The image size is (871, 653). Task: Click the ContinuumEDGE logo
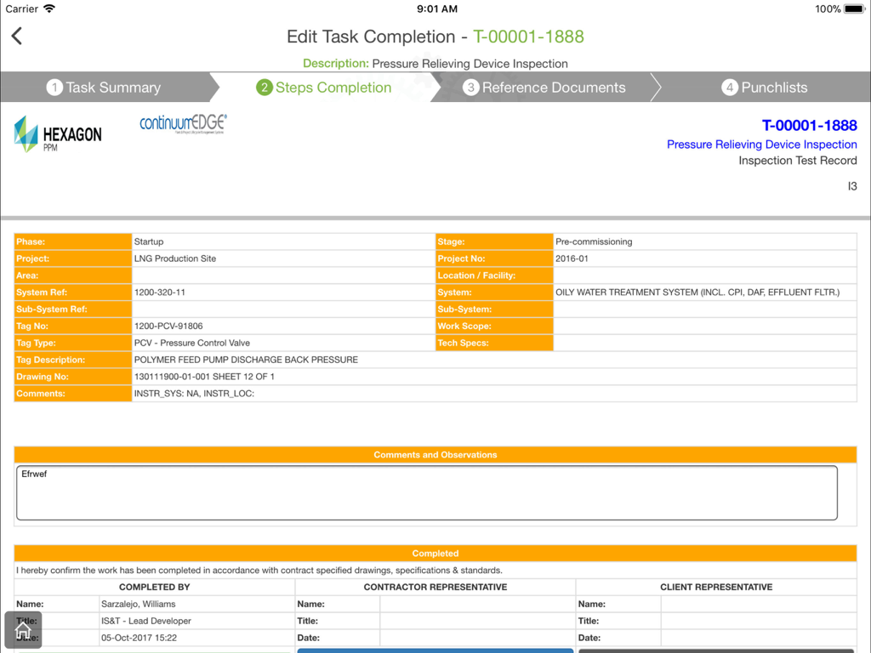182,124
